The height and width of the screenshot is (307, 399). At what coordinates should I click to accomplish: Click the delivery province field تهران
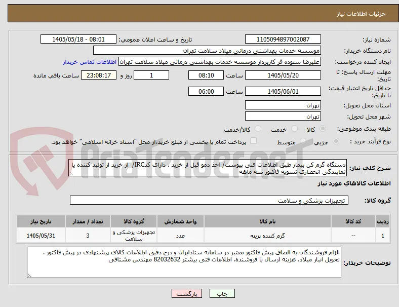pyautogui.click(x=283, y=105)
